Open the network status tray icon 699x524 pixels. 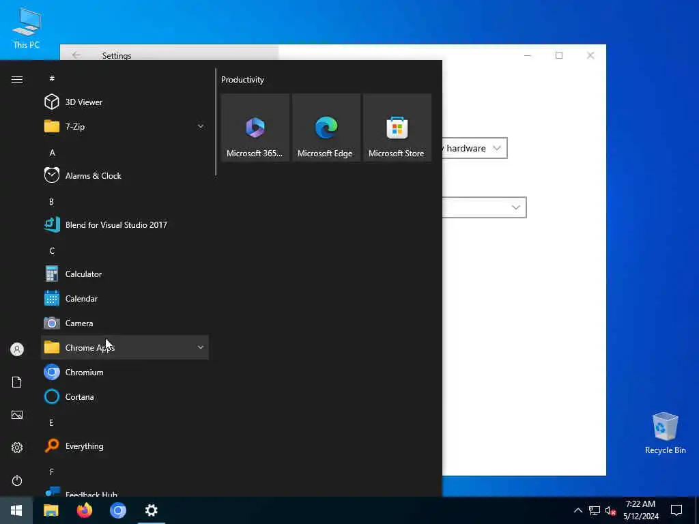[x=595, y=510]
